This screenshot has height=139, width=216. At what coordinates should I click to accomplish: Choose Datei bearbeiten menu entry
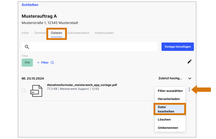[x=170, y=109]
